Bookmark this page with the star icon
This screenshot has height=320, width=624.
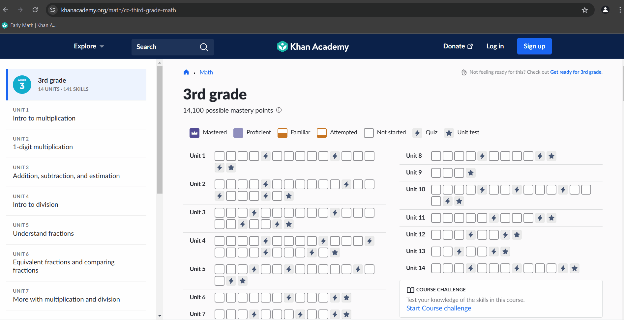point(585,10)
